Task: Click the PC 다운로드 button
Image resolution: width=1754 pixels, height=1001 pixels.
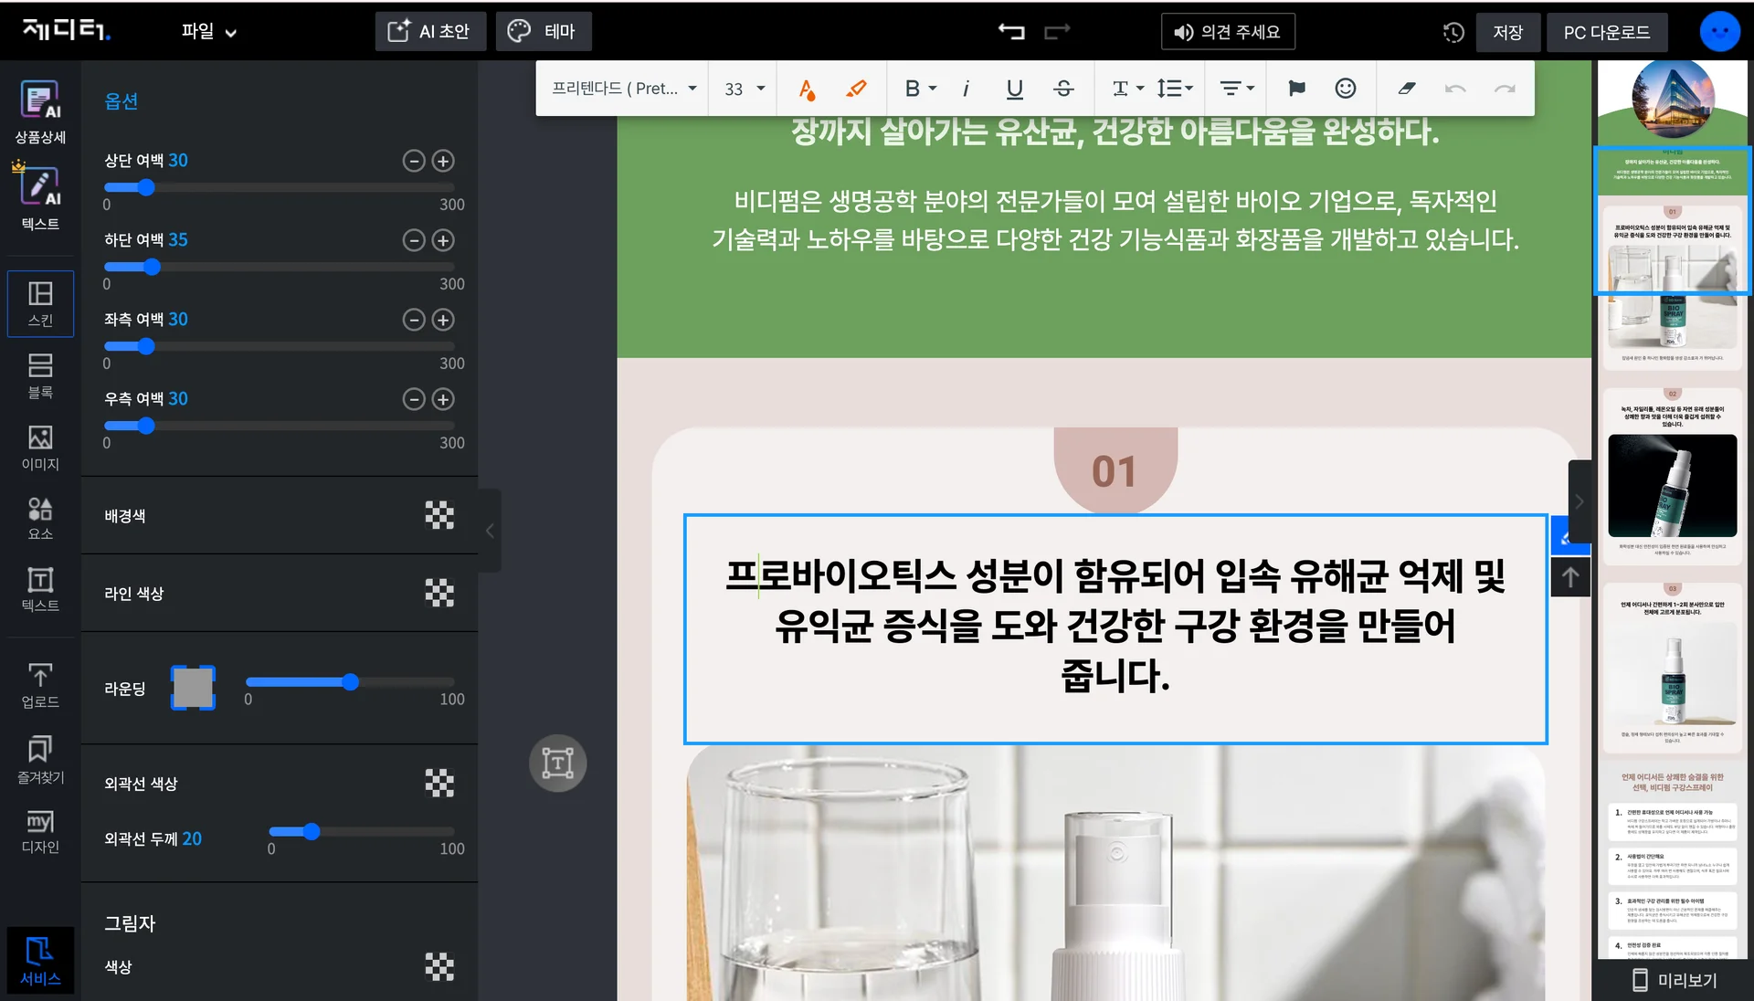Action: tap(1606, 33)
